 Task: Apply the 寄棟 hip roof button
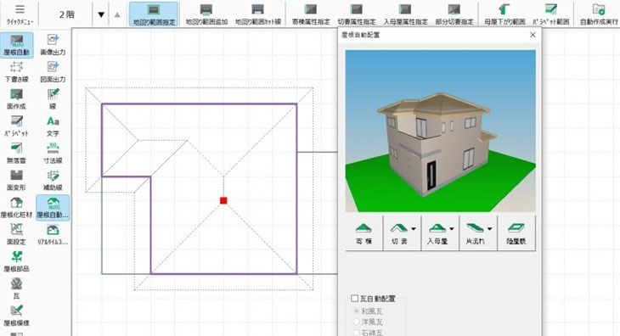click(364, 233)
